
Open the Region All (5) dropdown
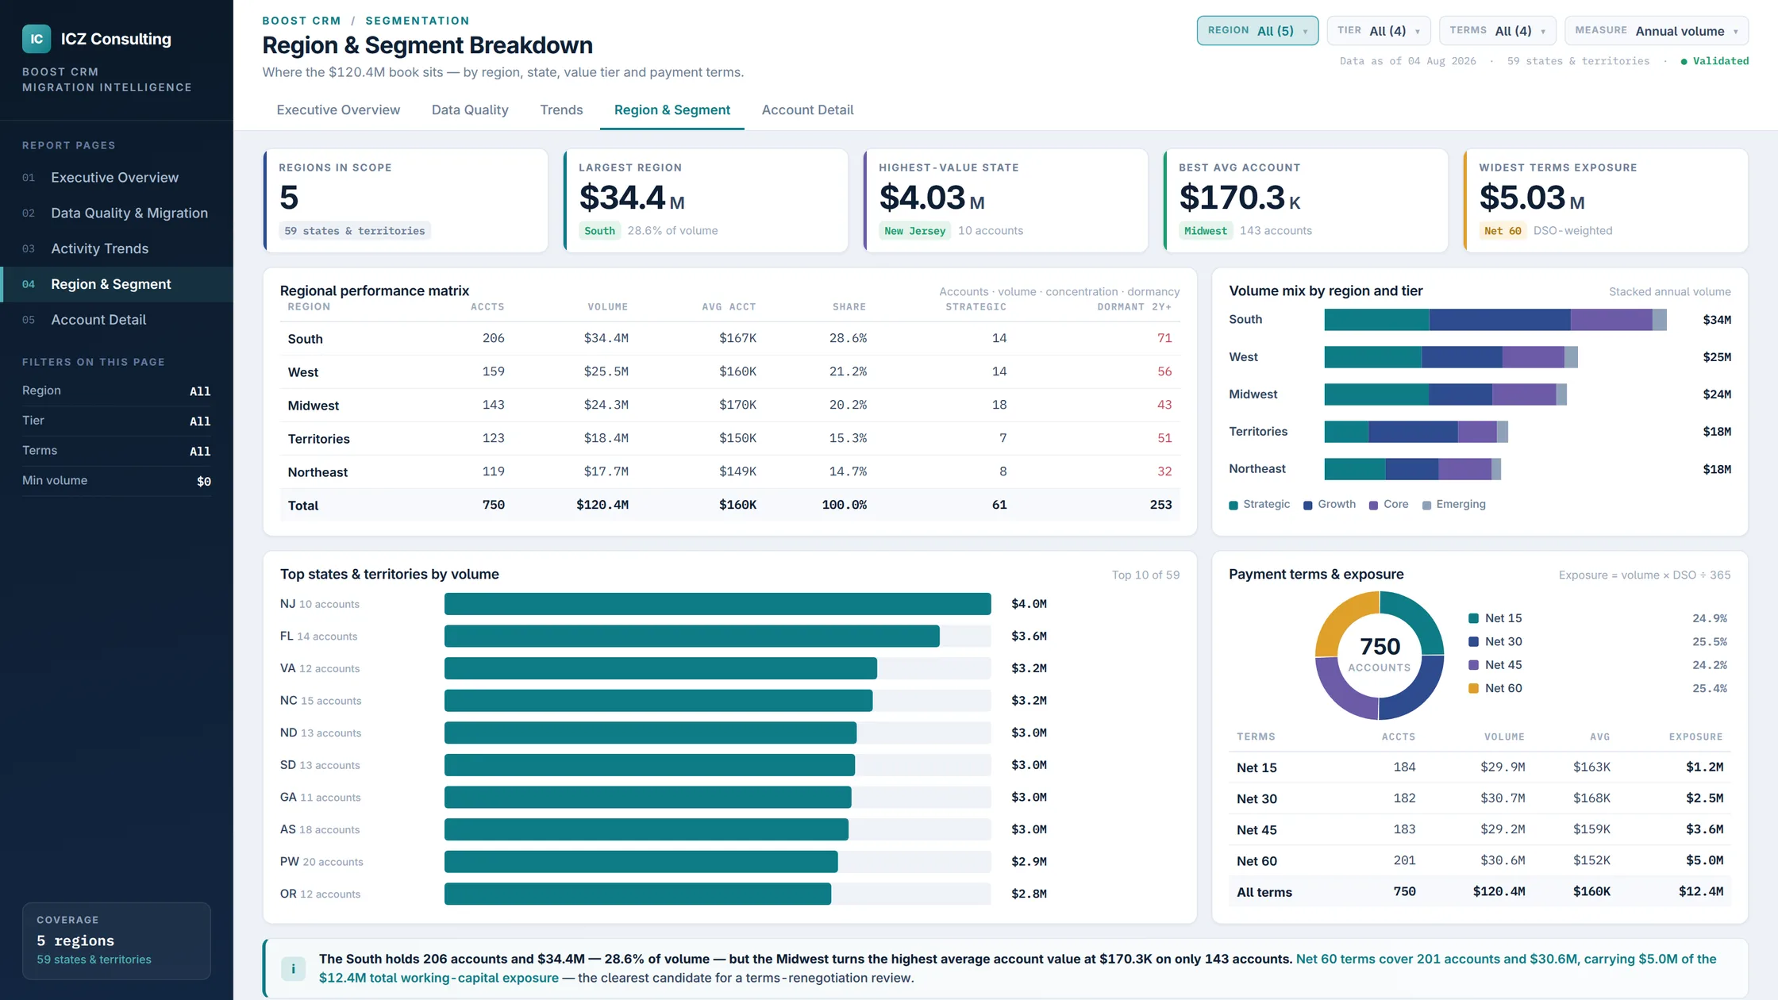pyautogui.click(x=1257, y=31)
